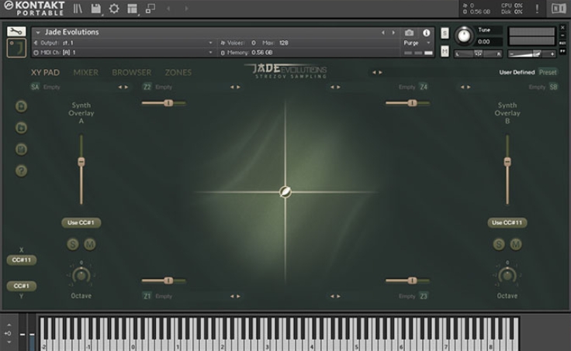Open Kontakt settings gear icon

pos(114,9)
